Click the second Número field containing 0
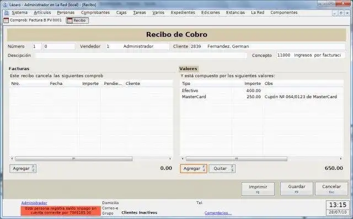The image size is (353, 219). click(59, 46)
